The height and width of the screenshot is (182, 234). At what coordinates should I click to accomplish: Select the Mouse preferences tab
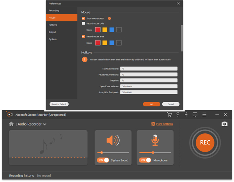[62, 18]
